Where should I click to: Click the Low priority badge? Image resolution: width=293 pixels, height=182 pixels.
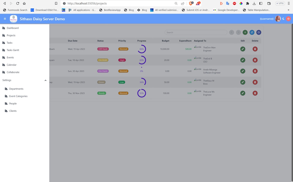[122, 82]
